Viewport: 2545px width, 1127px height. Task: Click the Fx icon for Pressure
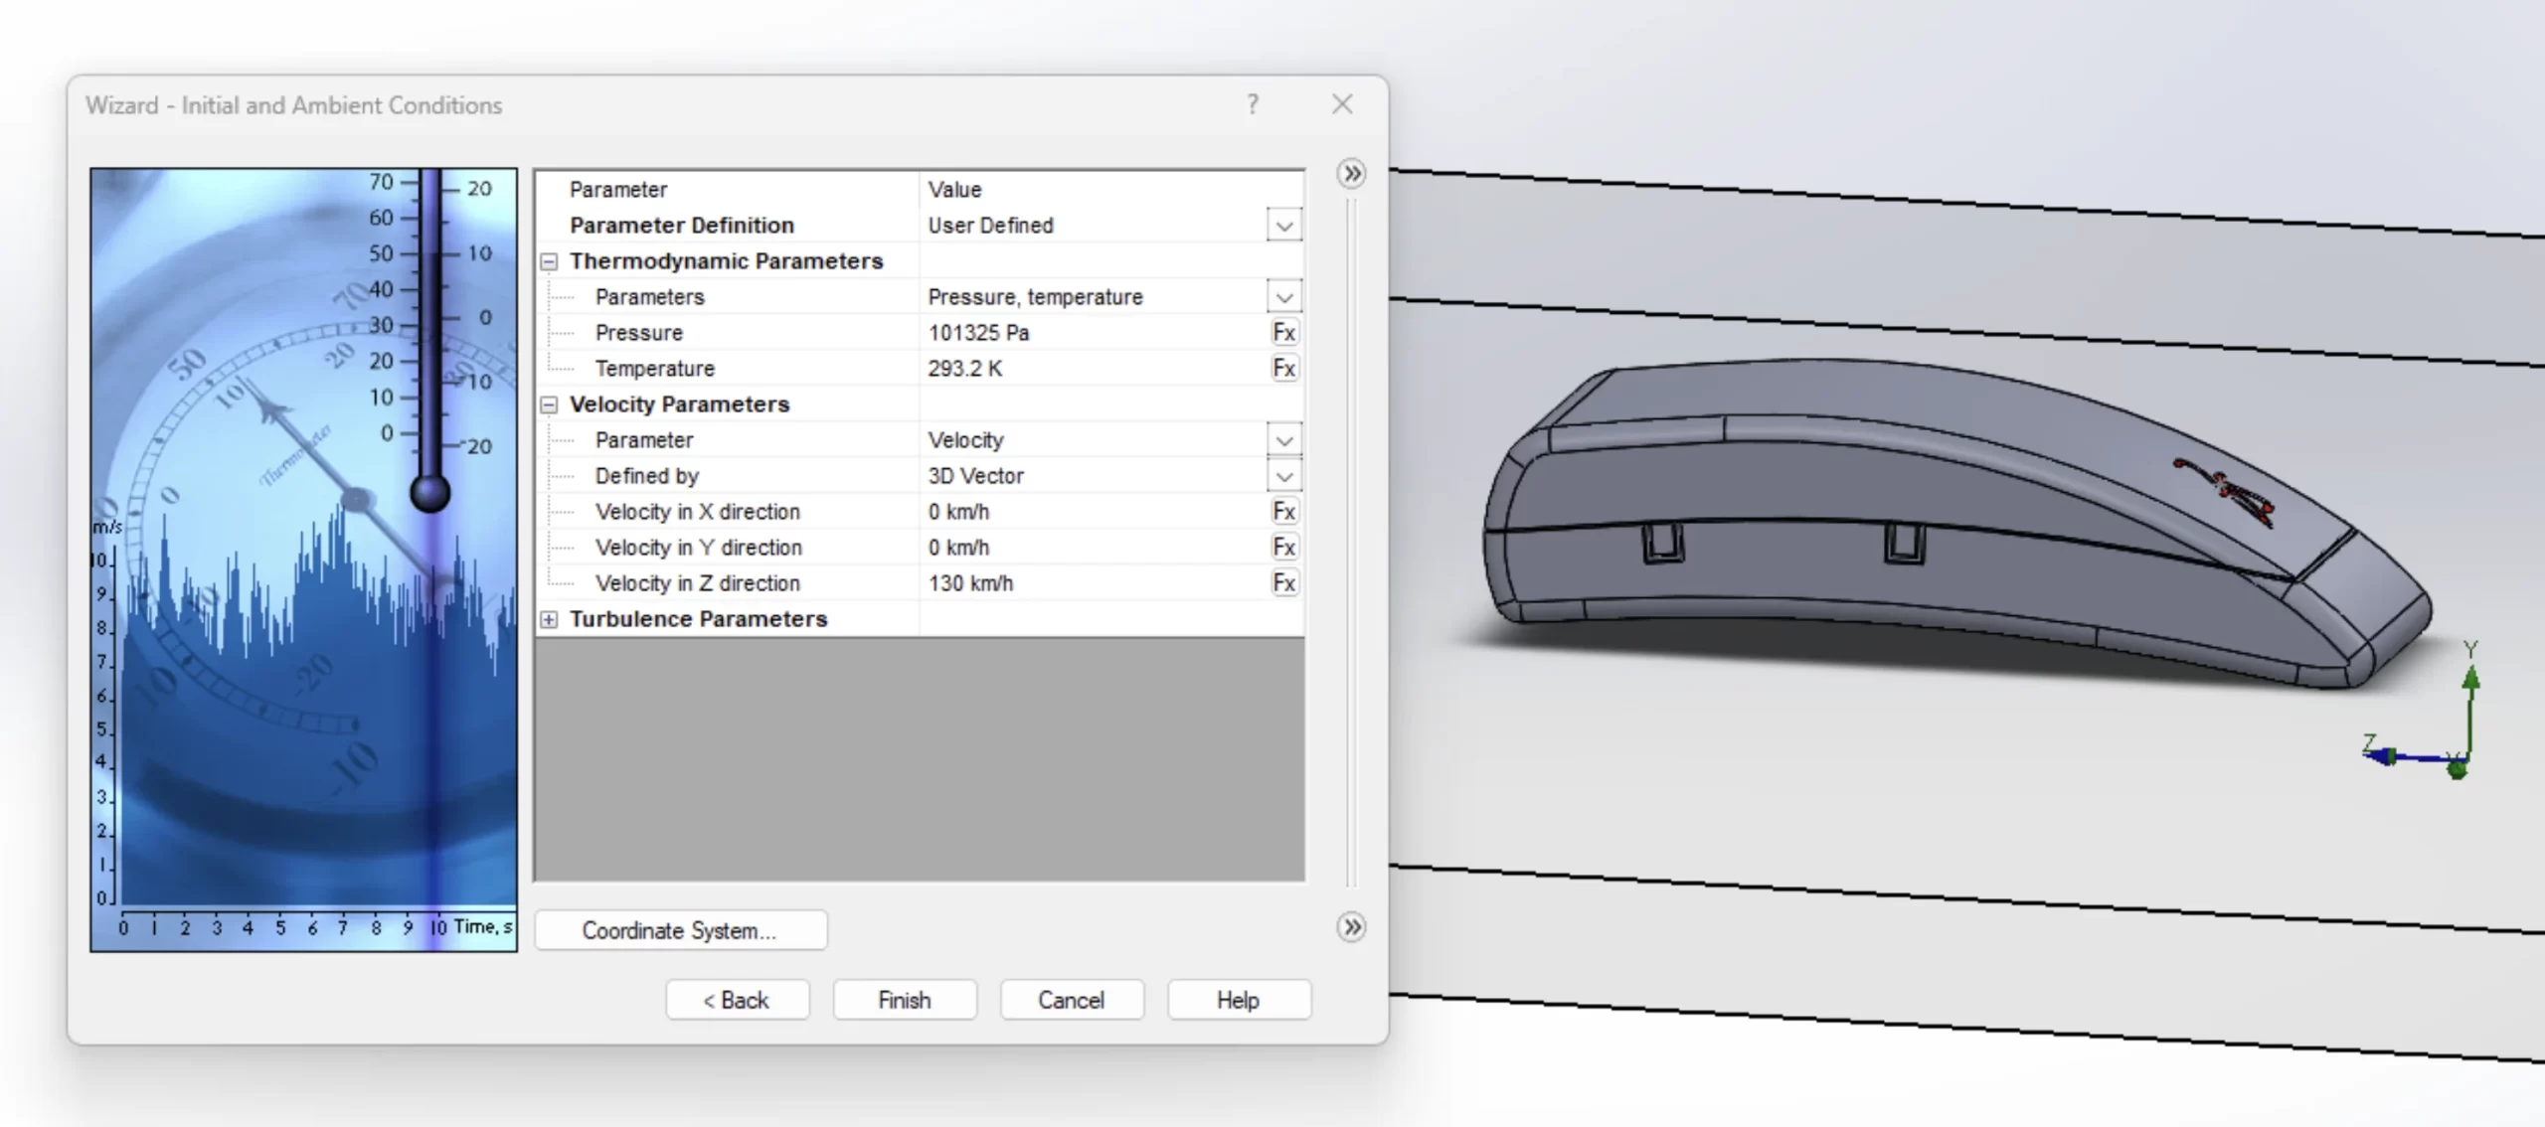(1283, 332)
